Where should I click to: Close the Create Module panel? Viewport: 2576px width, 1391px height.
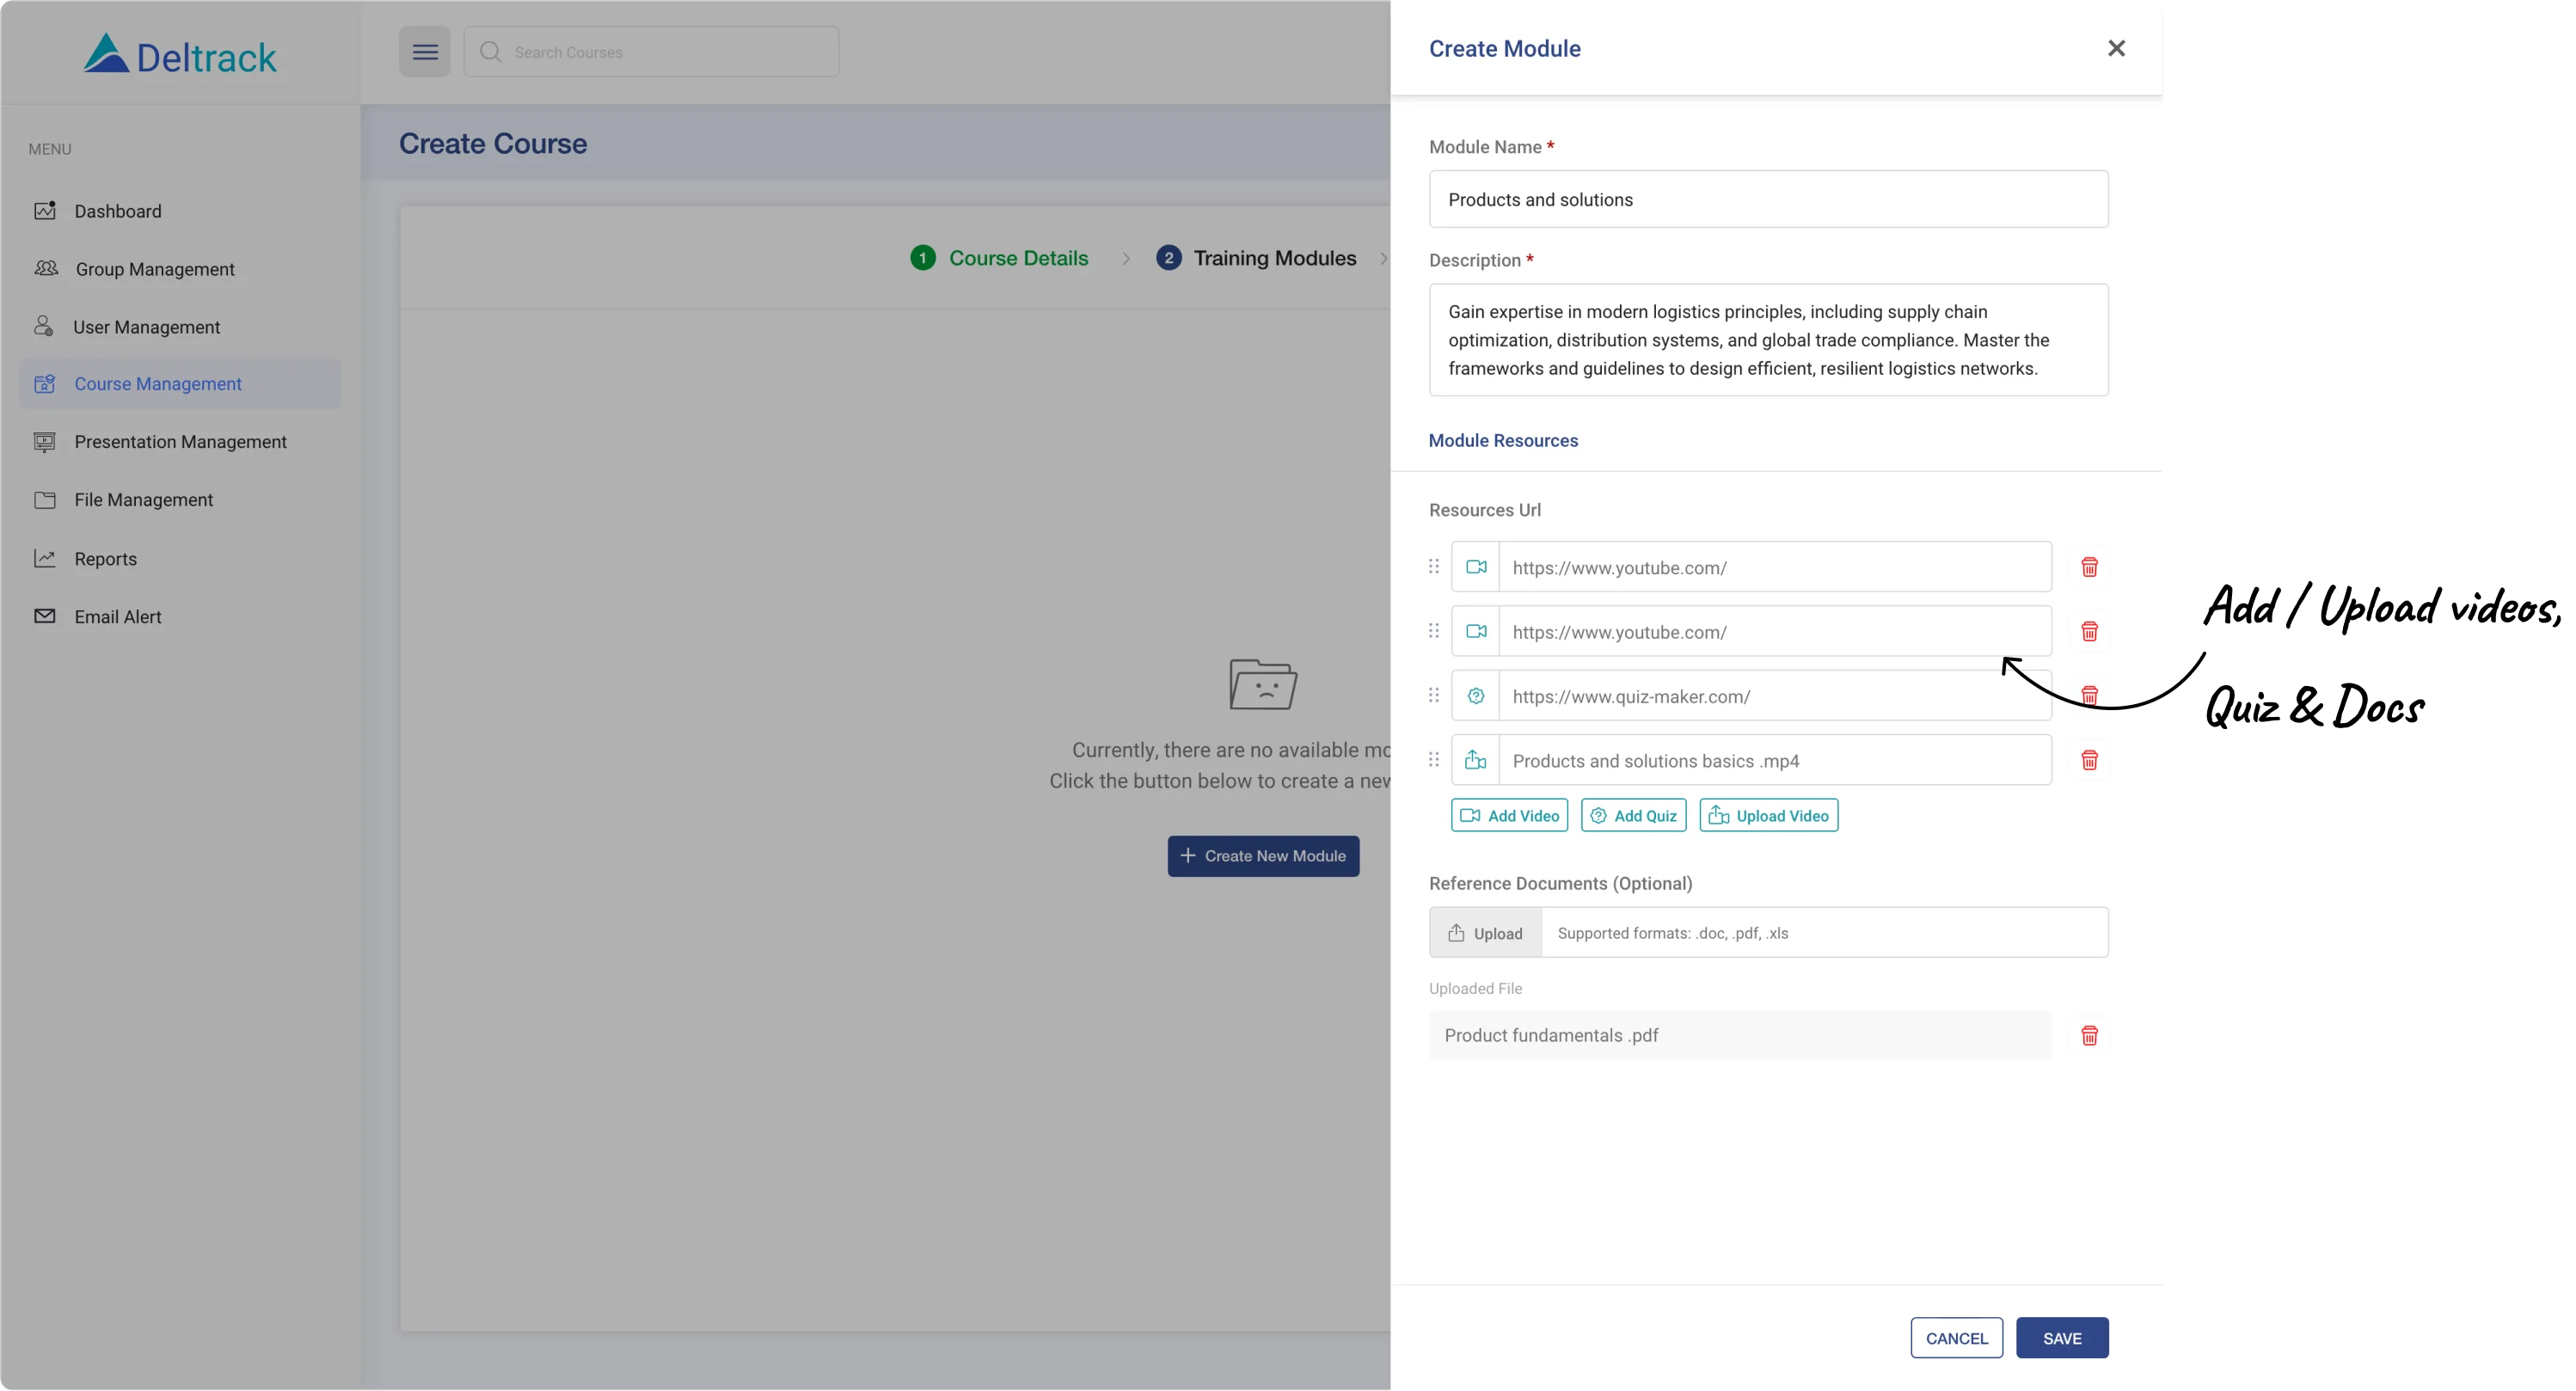2116,48
